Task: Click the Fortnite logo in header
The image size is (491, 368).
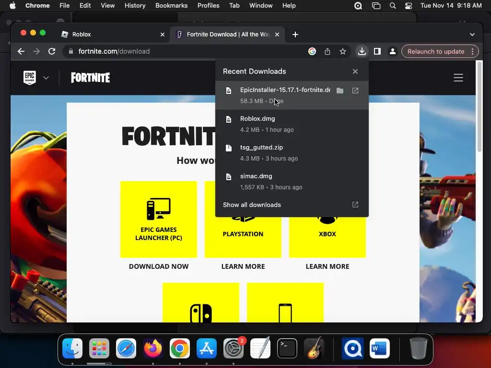Action: (91, 78)
